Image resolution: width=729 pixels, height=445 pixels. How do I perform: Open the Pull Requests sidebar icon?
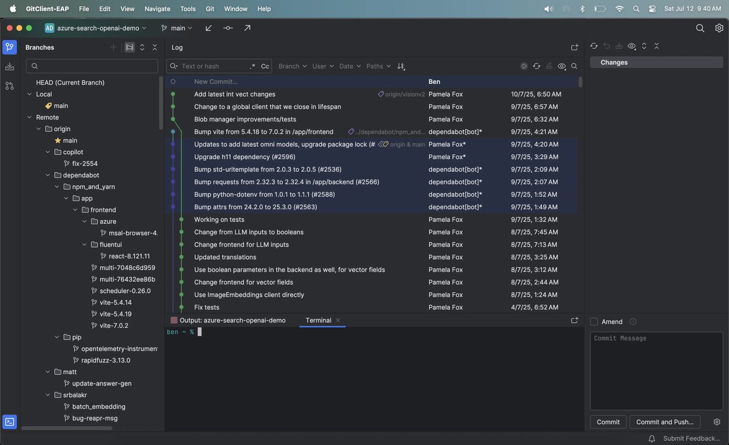coord(9,86)
